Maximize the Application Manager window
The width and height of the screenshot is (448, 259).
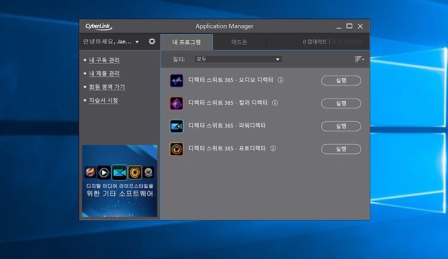(x=349, y=26)
